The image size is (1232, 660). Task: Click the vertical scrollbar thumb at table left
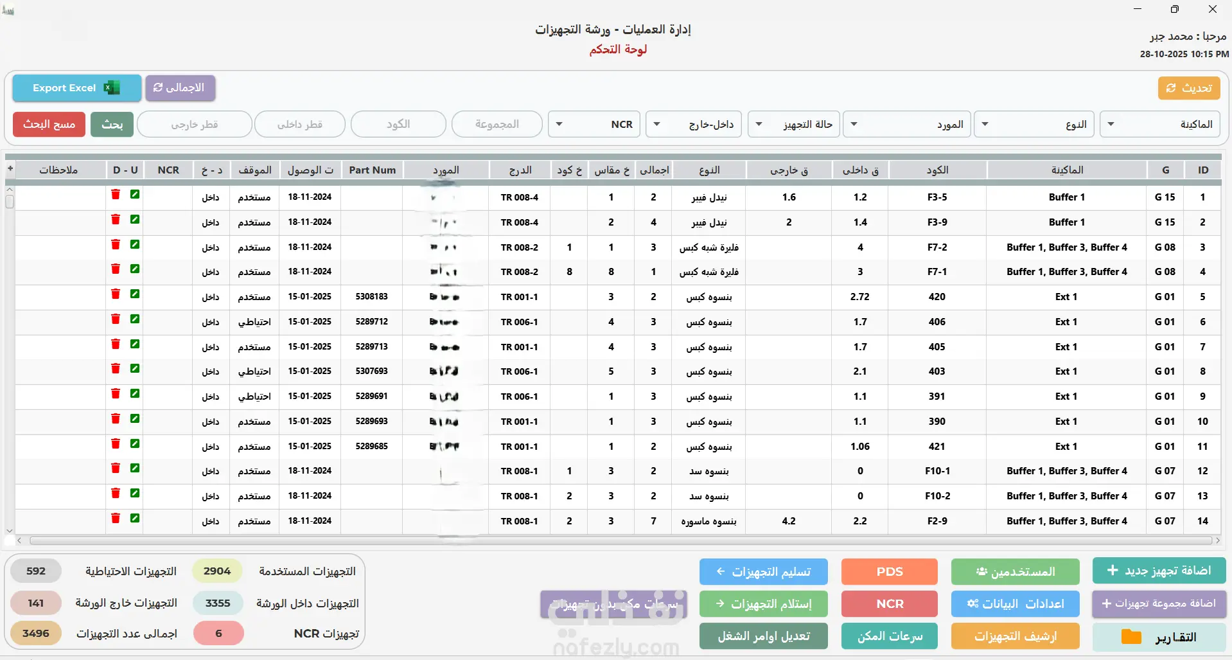(10, 201)
